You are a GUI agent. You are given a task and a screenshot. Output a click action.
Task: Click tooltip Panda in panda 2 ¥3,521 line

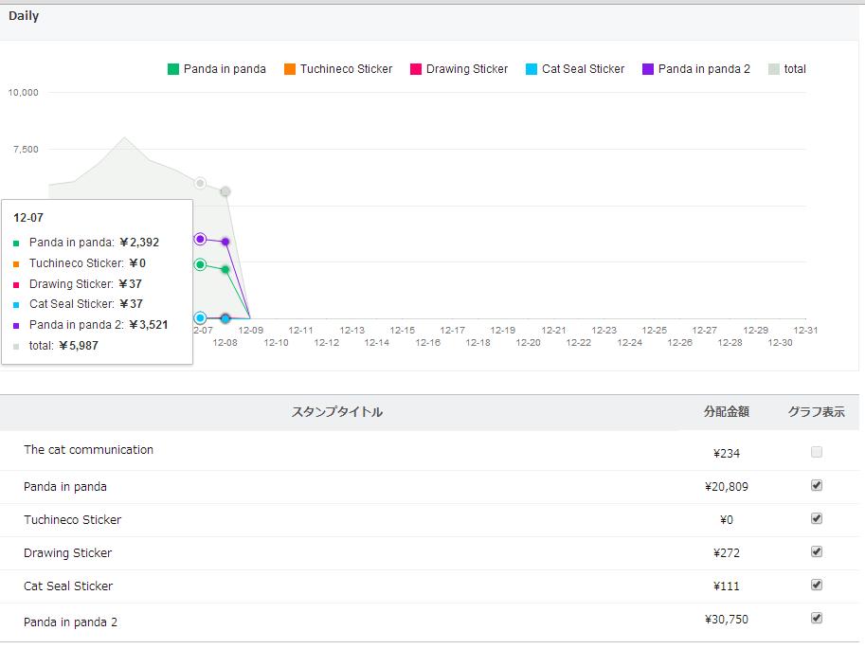(90, 325)
